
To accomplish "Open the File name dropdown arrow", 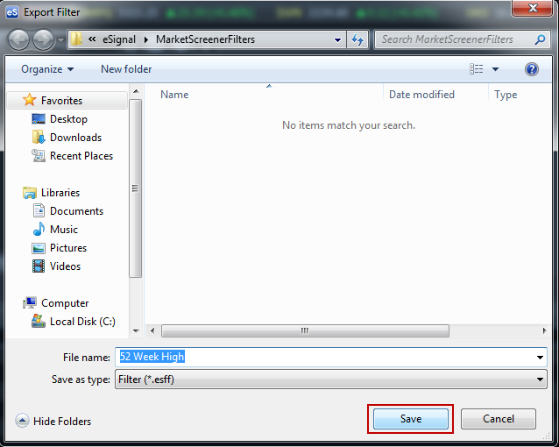I will [540, 358].
